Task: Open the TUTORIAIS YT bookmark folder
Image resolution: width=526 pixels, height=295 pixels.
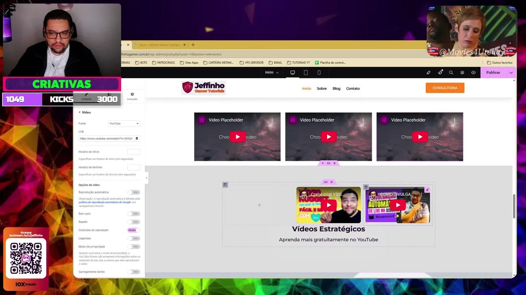Action: 298,63
